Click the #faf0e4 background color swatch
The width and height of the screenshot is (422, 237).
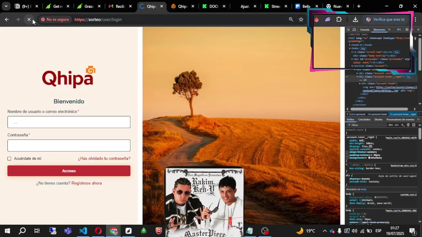(x=370, y=158)
